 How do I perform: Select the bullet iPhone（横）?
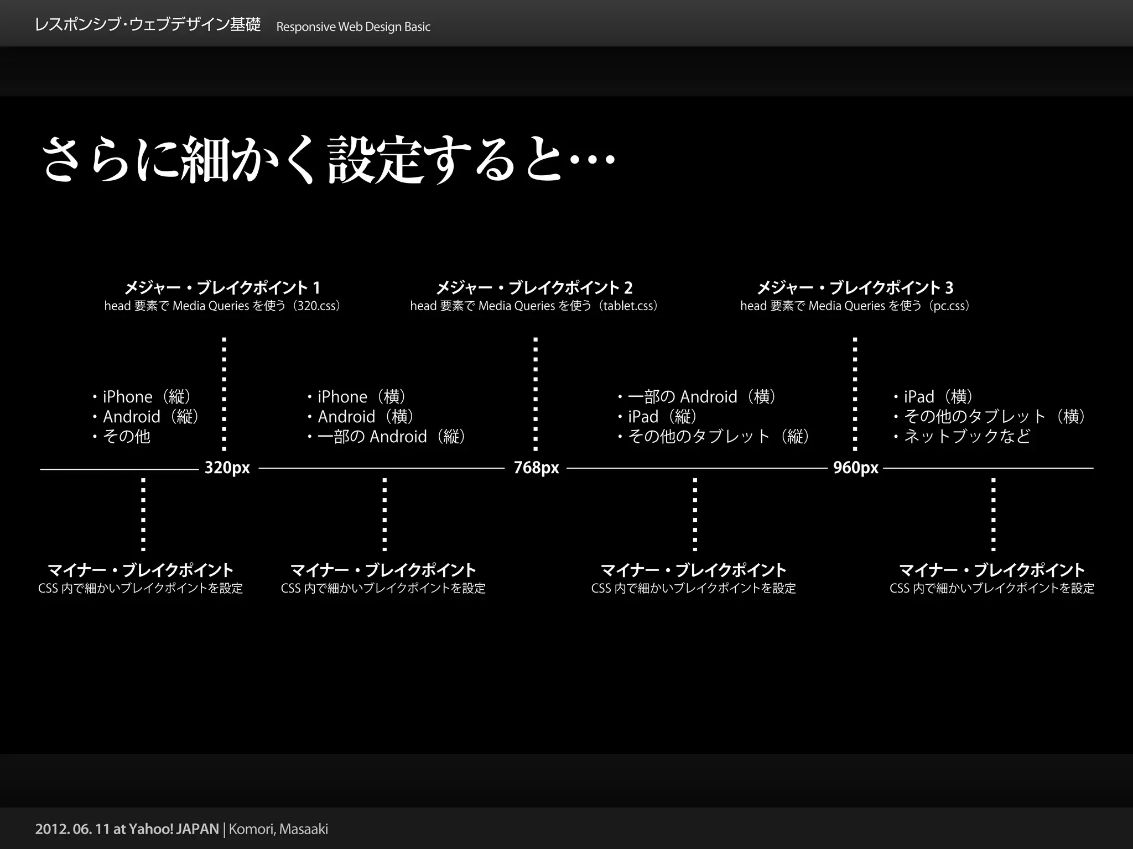point(358,397)
